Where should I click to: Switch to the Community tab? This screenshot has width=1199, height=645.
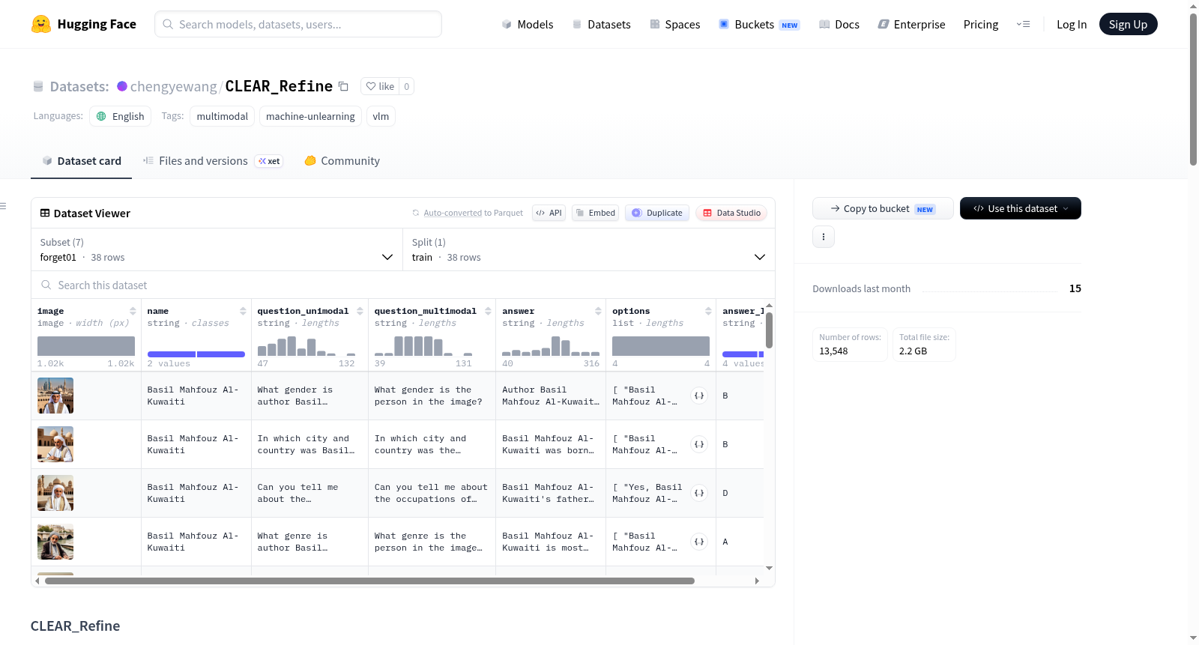click(x=342, y=160)
